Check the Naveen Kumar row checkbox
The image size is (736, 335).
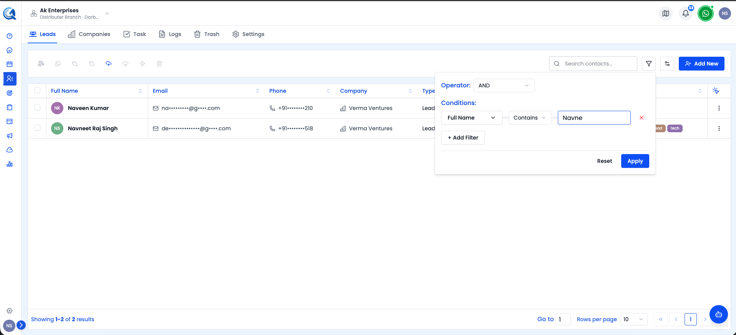tap(37, 108)
